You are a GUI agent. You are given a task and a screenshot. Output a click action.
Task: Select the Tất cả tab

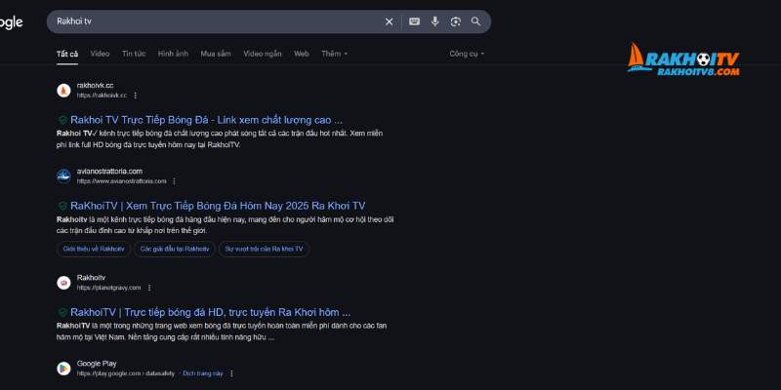(x=67, y=54)
